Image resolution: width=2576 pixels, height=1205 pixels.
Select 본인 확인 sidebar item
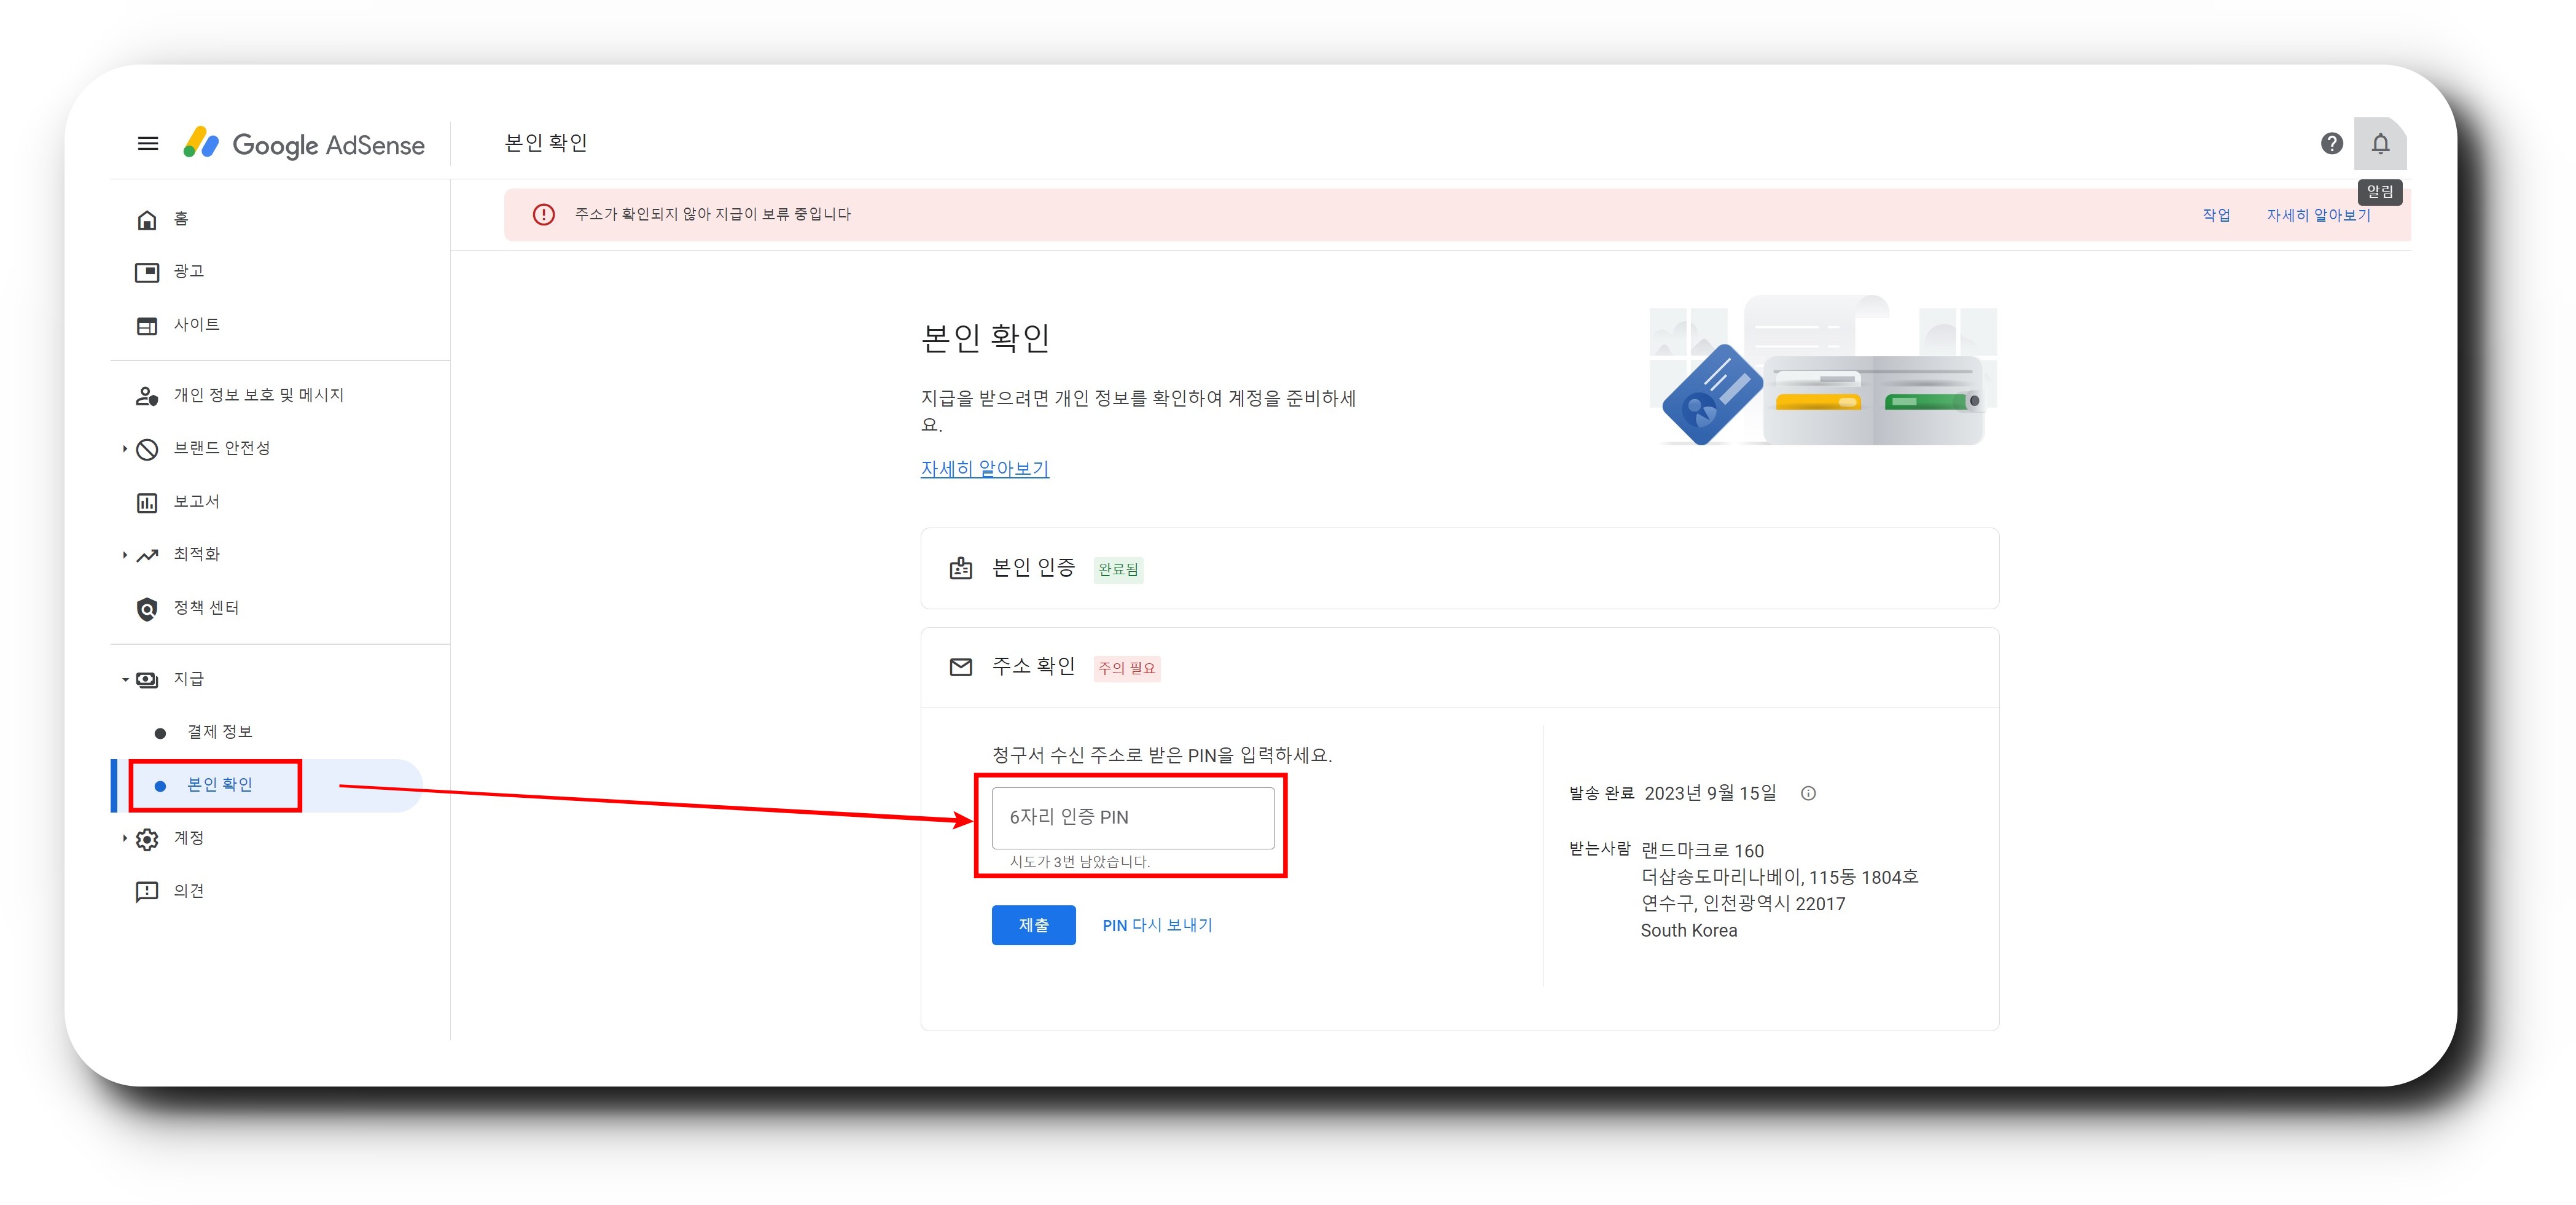tap(219, 785)
